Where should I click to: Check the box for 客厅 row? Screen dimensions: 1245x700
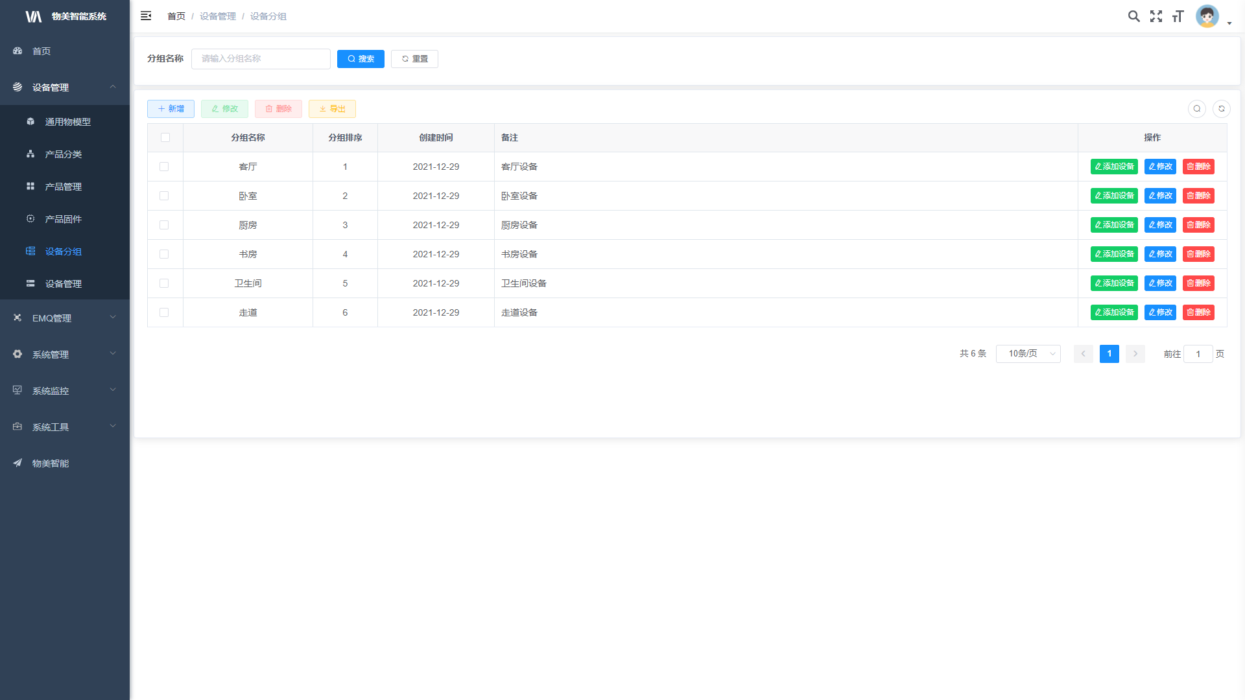coord(164,167)
